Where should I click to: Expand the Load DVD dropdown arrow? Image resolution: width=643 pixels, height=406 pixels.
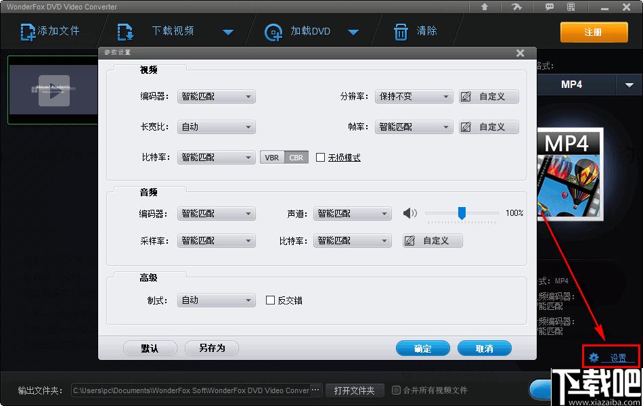(x=353, y=32)
